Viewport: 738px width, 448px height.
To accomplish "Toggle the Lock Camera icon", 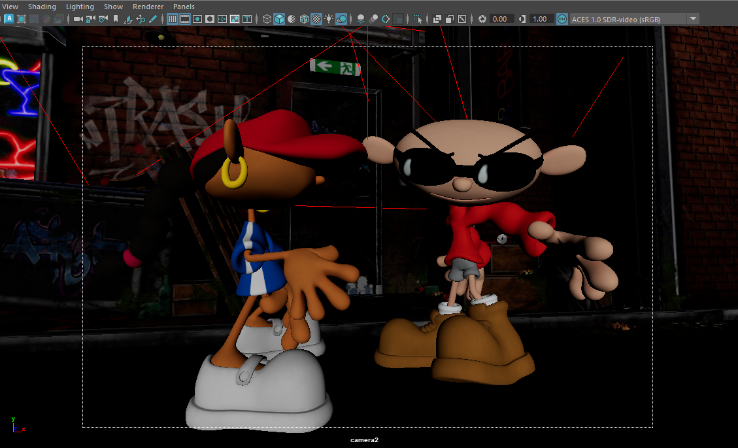I will click(x=90, y=19).
